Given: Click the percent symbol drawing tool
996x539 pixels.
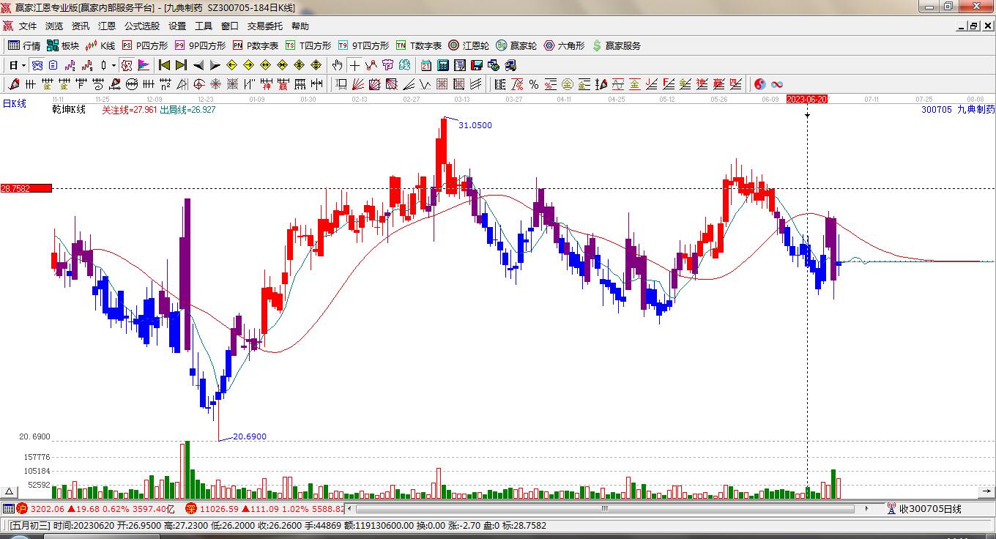Looking at the screenshot, I should click(x=534, y=84).
